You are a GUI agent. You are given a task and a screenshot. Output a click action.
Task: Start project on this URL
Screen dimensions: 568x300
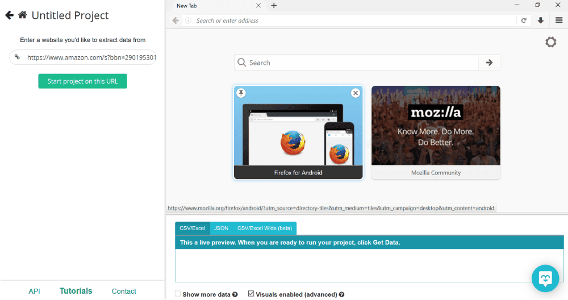82,81
